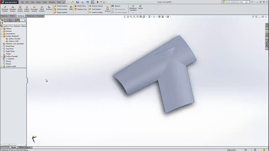Click the Untrim Surface tool
Viewport: 269px width, 151px height.
pyautogui.click(x=96, y=13)
